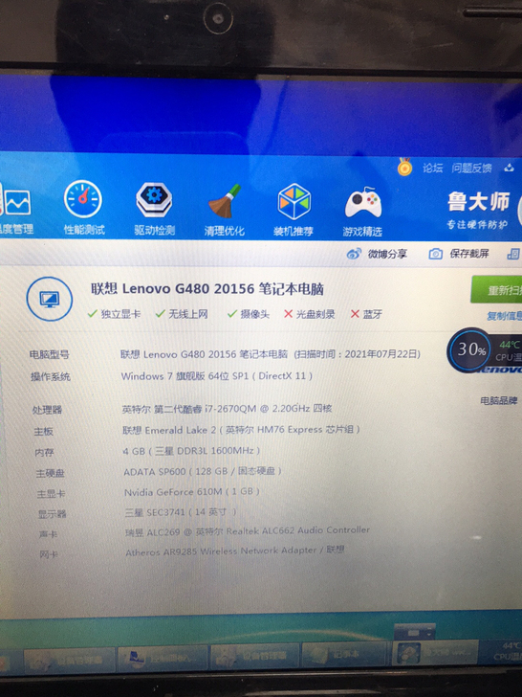Click the 摄像头 check mark item

[x=249, y=314]
